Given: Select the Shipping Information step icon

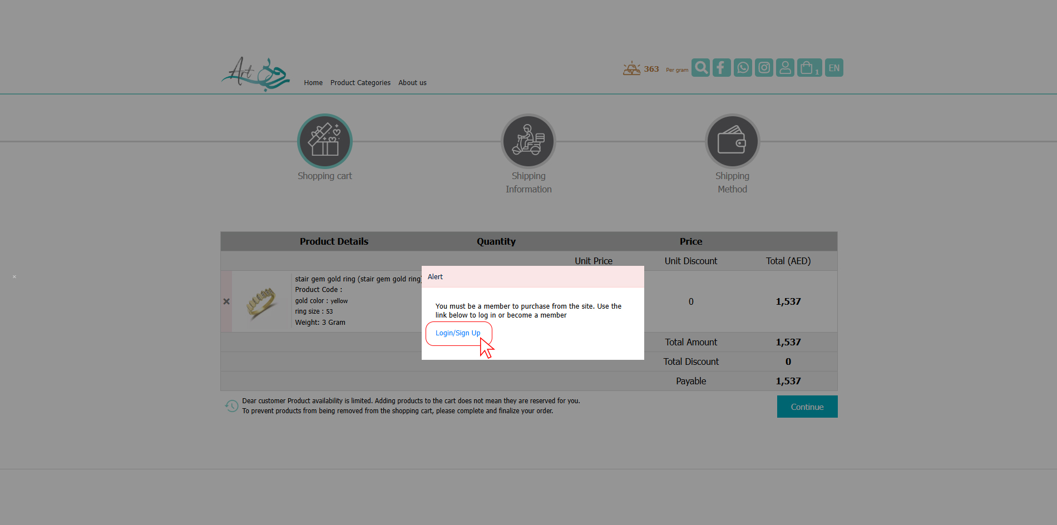Looking at the screenshot, I should point(528,141).
